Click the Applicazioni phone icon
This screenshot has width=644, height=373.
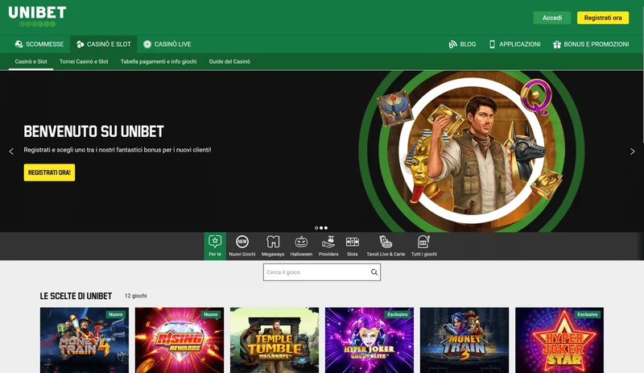[x=492, y=44]
